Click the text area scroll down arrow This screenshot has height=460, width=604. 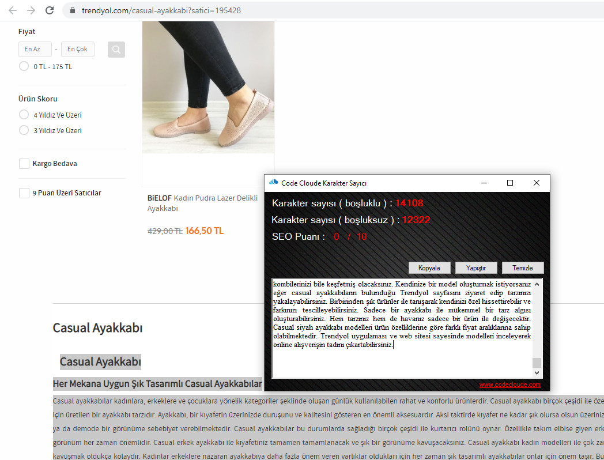point(537,372)
